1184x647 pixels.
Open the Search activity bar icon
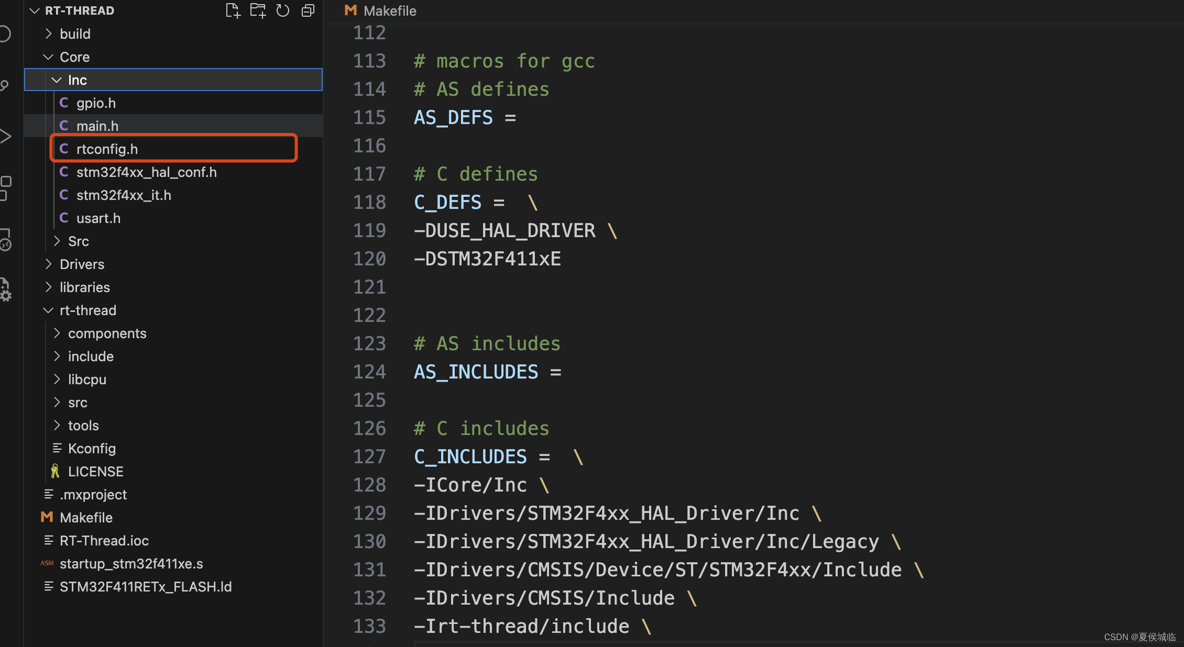(x=4, y=34)
